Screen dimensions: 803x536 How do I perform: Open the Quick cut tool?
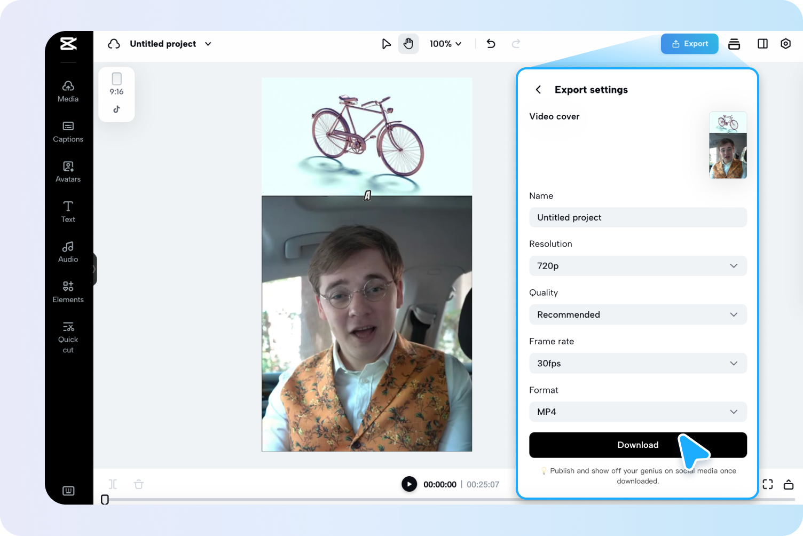(x=68, y=337)
